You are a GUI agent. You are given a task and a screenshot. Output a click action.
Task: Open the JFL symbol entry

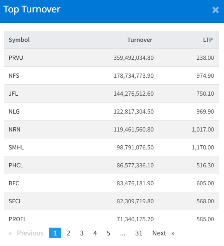tap(13, 93)
